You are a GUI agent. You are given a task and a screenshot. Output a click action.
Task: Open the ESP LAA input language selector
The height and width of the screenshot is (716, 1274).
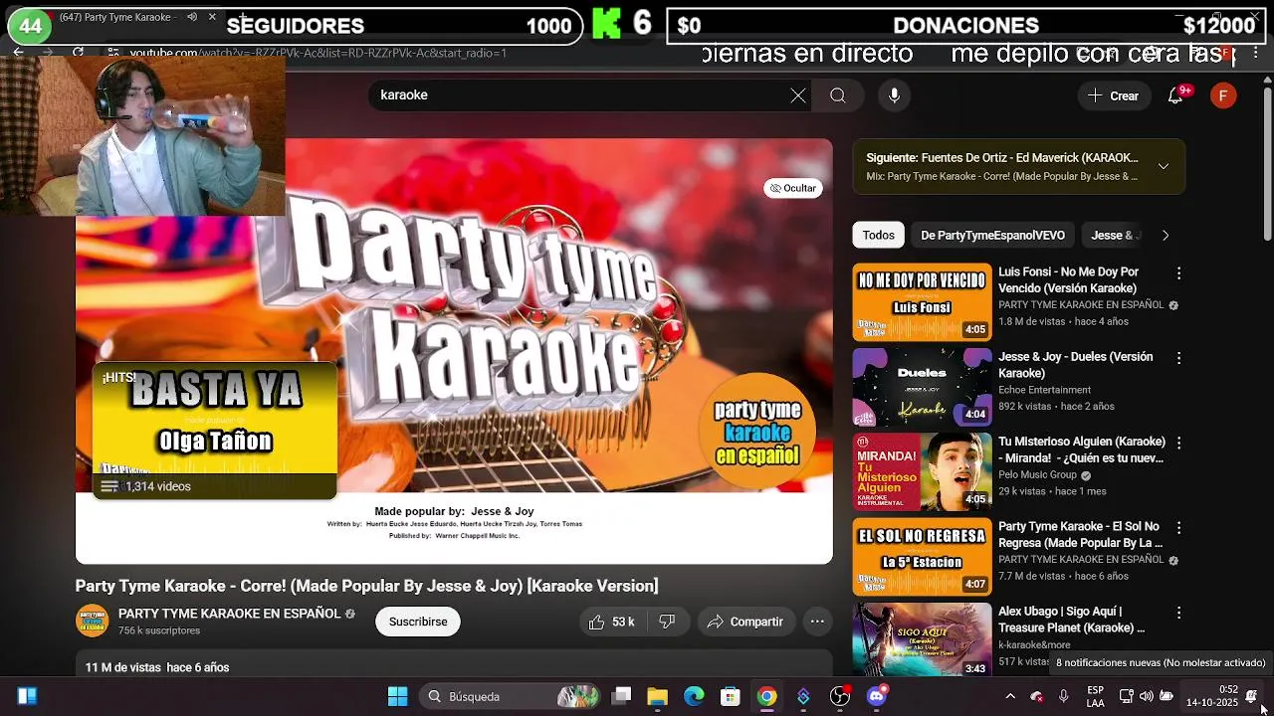(x=1095, y=696)
